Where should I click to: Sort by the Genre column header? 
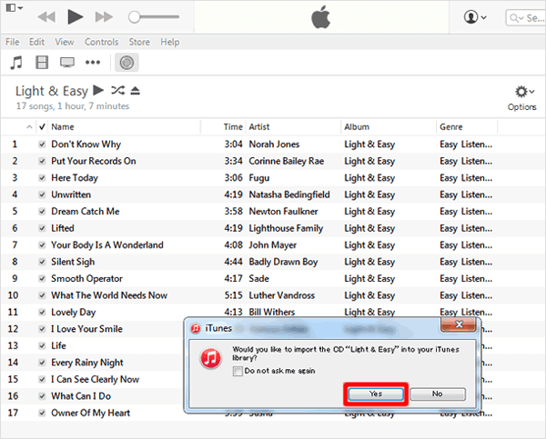451,127
